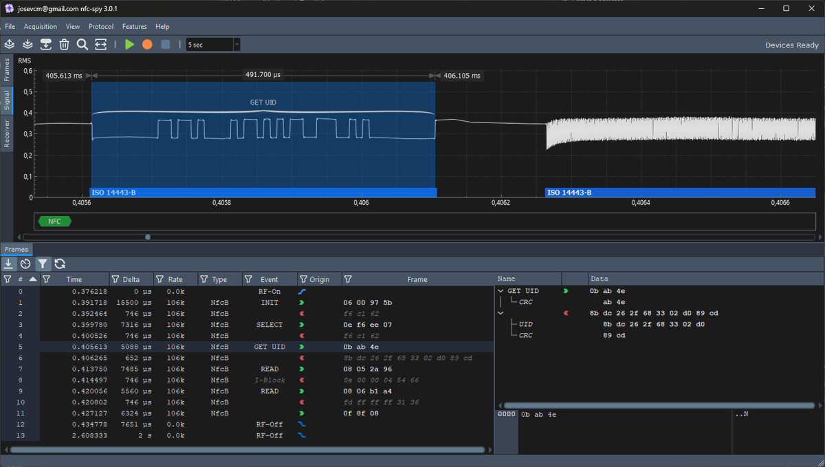The image size is (825, 467).
Task: Switch to the vertical Frames side tab
Action: pyautogui.click(x=7, y=69)
